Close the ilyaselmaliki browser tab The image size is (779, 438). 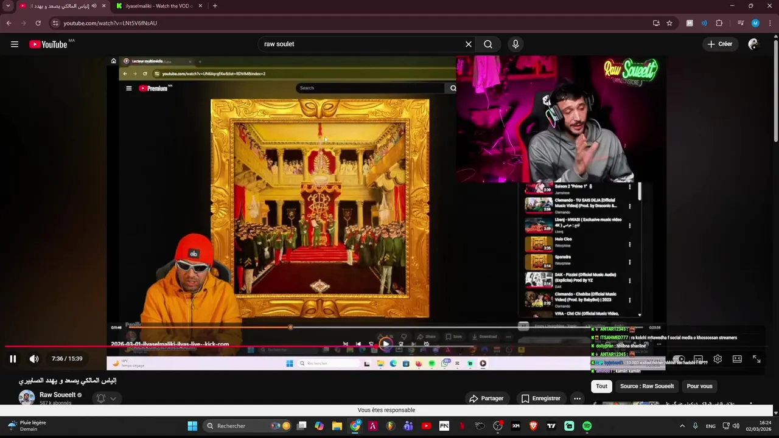tap(200, 6)
